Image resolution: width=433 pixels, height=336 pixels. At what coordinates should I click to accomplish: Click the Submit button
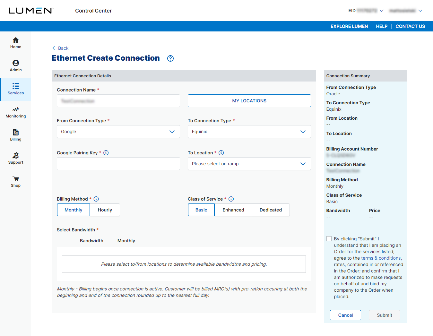coord(385,315)
